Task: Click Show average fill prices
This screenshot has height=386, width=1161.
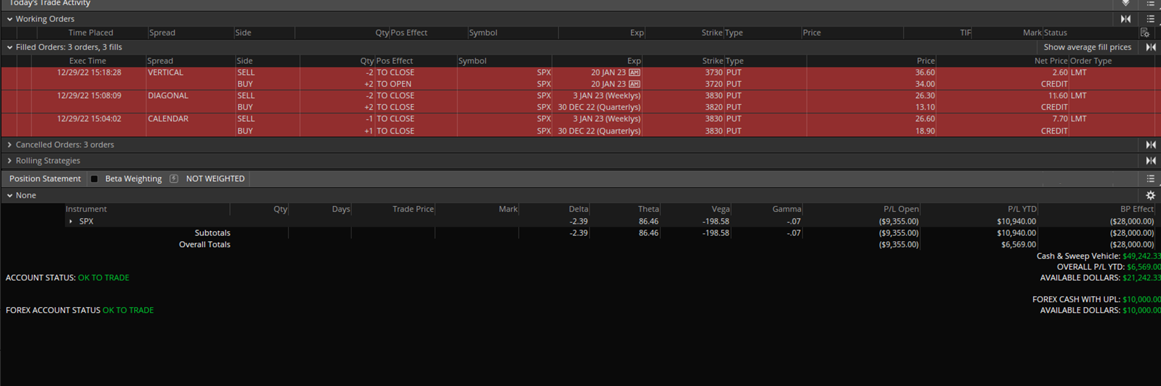Action: (1087, 47)
